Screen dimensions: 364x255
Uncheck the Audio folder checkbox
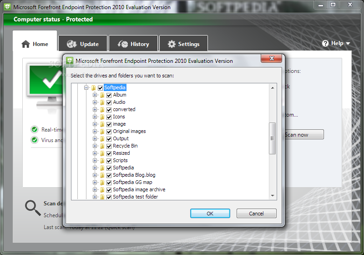(x=109, y=102)
